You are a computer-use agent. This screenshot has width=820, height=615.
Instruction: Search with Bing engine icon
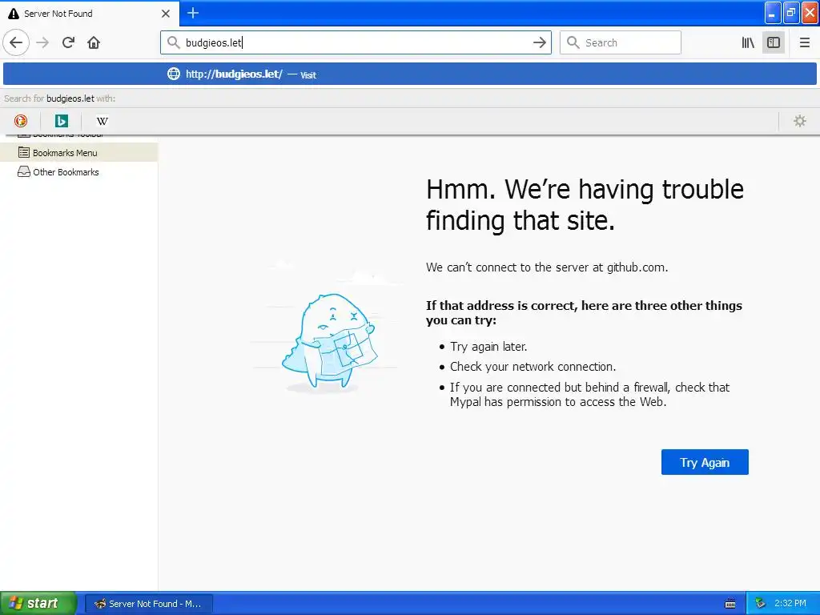(x=61, y=121)
